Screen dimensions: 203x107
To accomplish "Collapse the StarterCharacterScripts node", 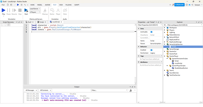I will 167,58.
